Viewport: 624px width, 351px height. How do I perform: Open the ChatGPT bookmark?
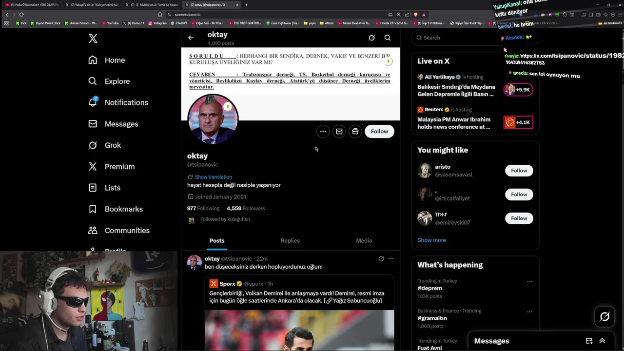(x=178, y=23)
